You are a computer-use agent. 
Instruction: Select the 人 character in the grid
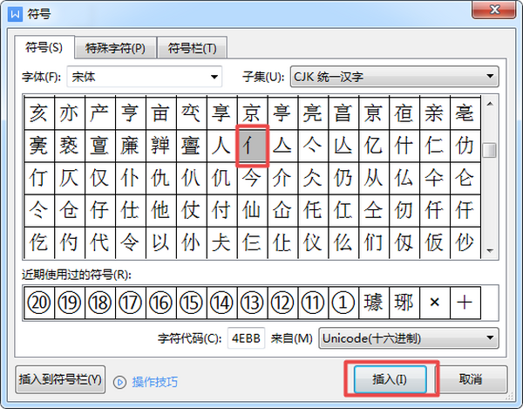[221, 146]
